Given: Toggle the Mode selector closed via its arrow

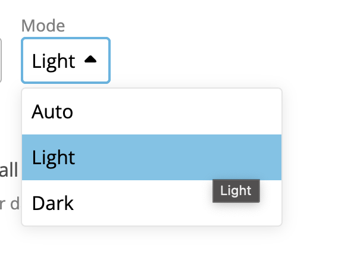Looking at the screenshot, I should pos(90,59).
